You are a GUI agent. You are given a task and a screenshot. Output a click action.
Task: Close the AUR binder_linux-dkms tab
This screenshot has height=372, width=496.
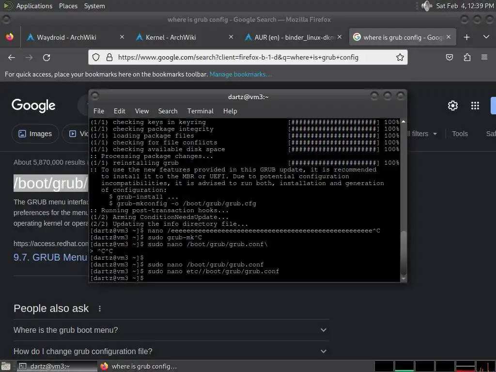click(x=340, y=37)
